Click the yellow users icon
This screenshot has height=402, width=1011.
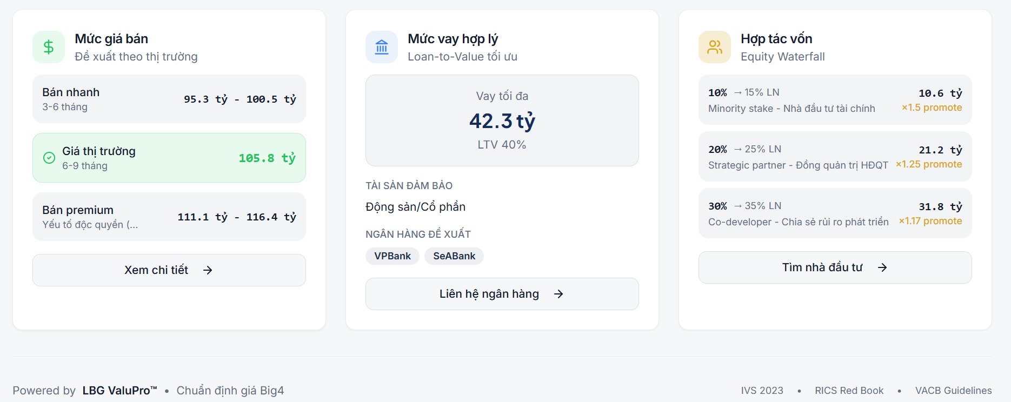(x=715, y=48)
